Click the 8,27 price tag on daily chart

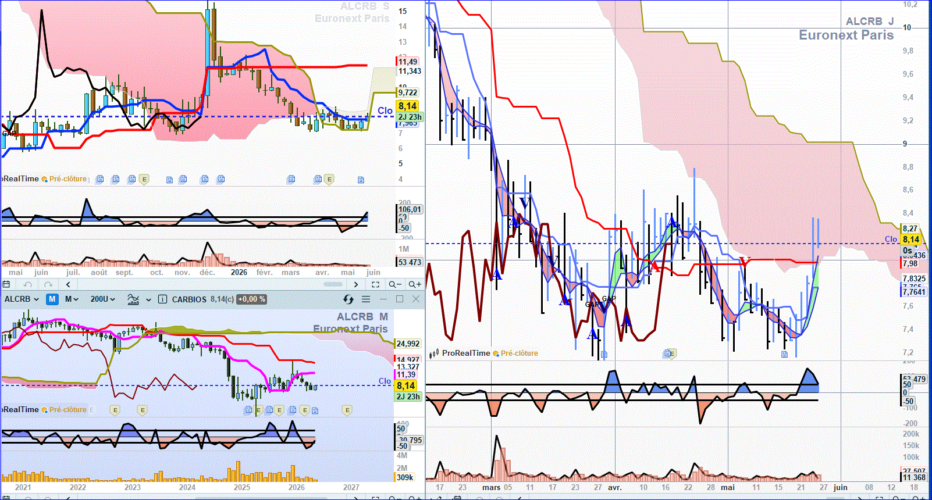[x=910, y=229]
